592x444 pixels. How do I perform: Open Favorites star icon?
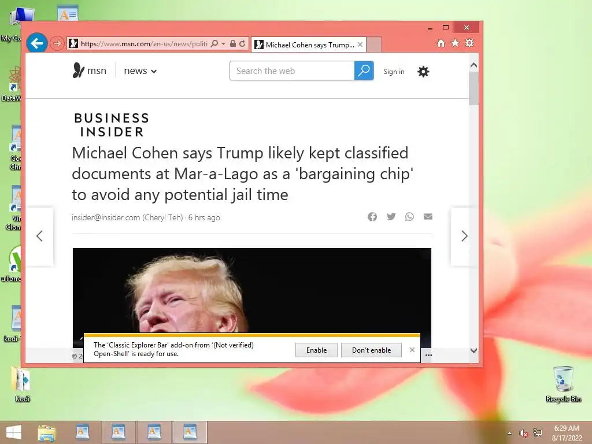pos(456,43)
